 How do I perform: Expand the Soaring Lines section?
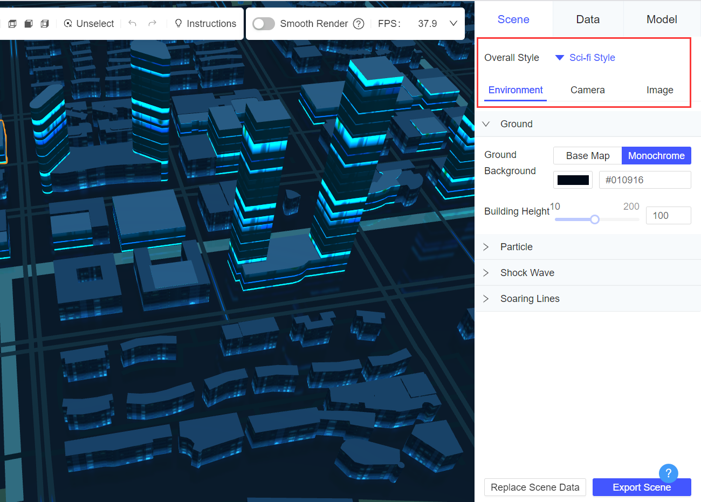[530, 298]
